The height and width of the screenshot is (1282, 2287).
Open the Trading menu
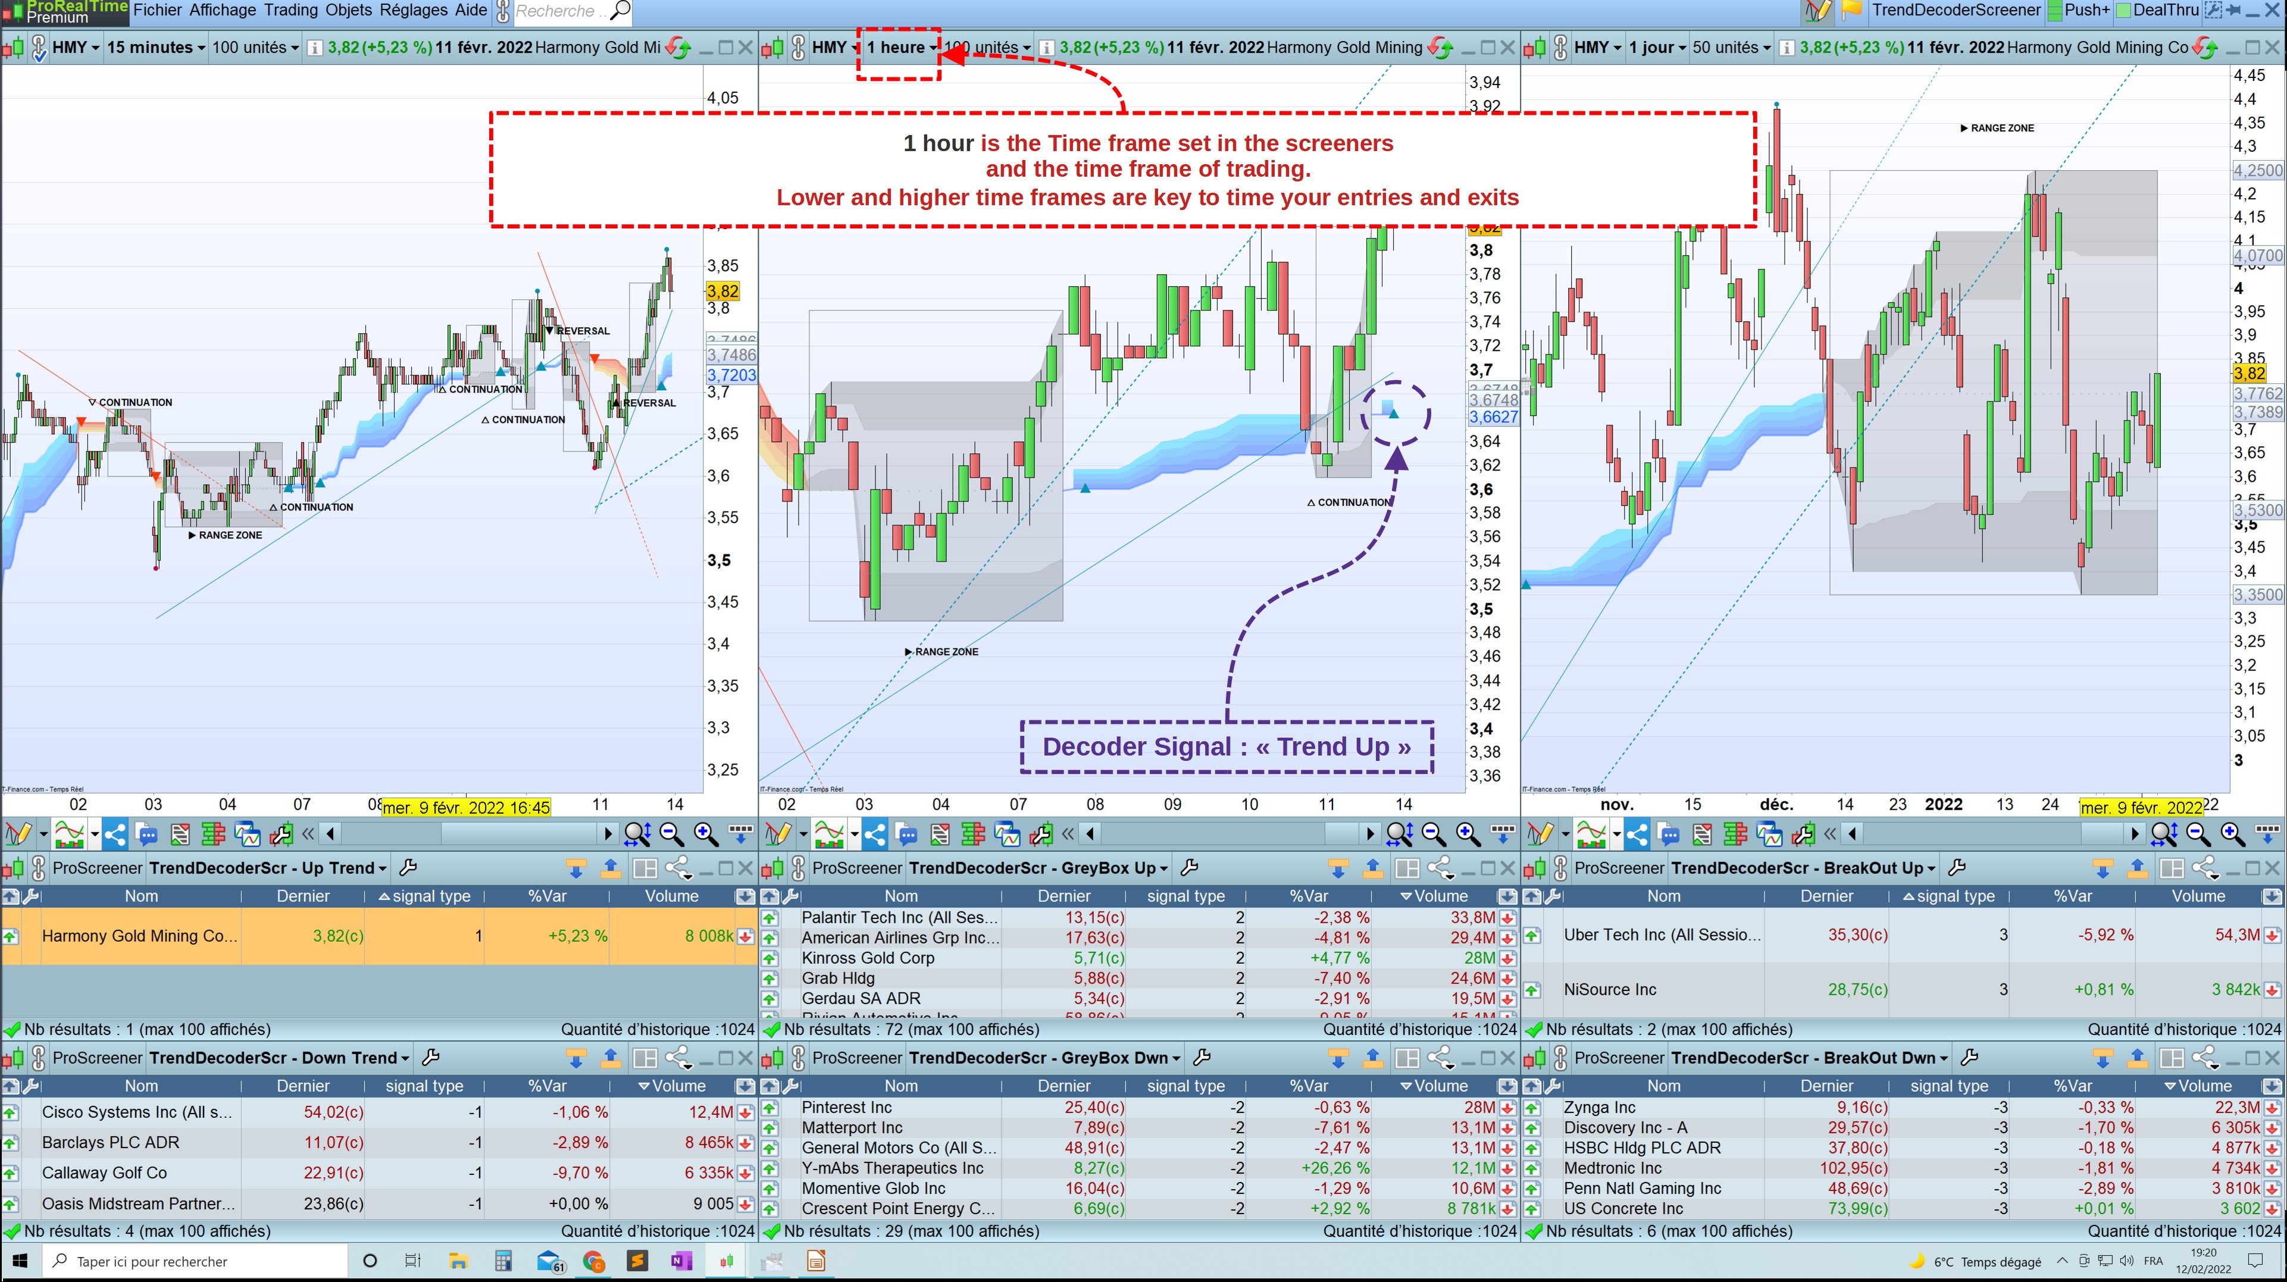click(290, 11)
